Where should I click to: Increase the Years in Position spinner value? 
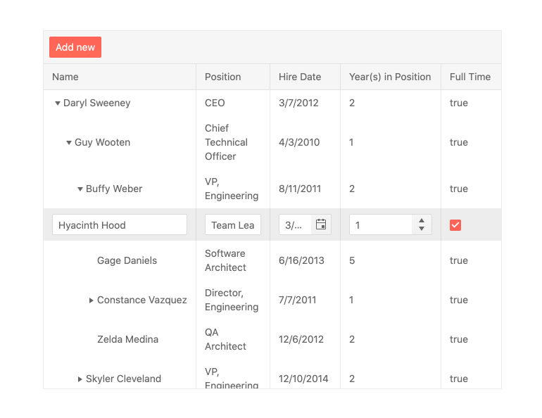(422, 220)
